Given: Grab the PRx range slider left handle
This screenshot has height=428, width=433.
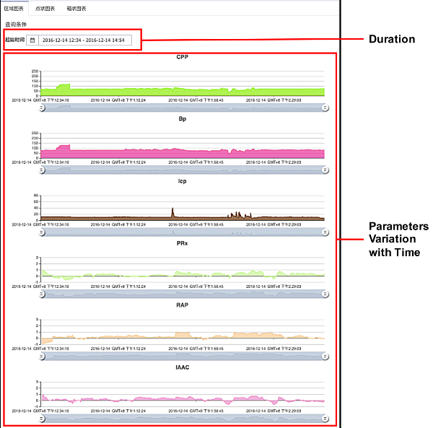Looking at the screenshot, I should click(42, 294).
